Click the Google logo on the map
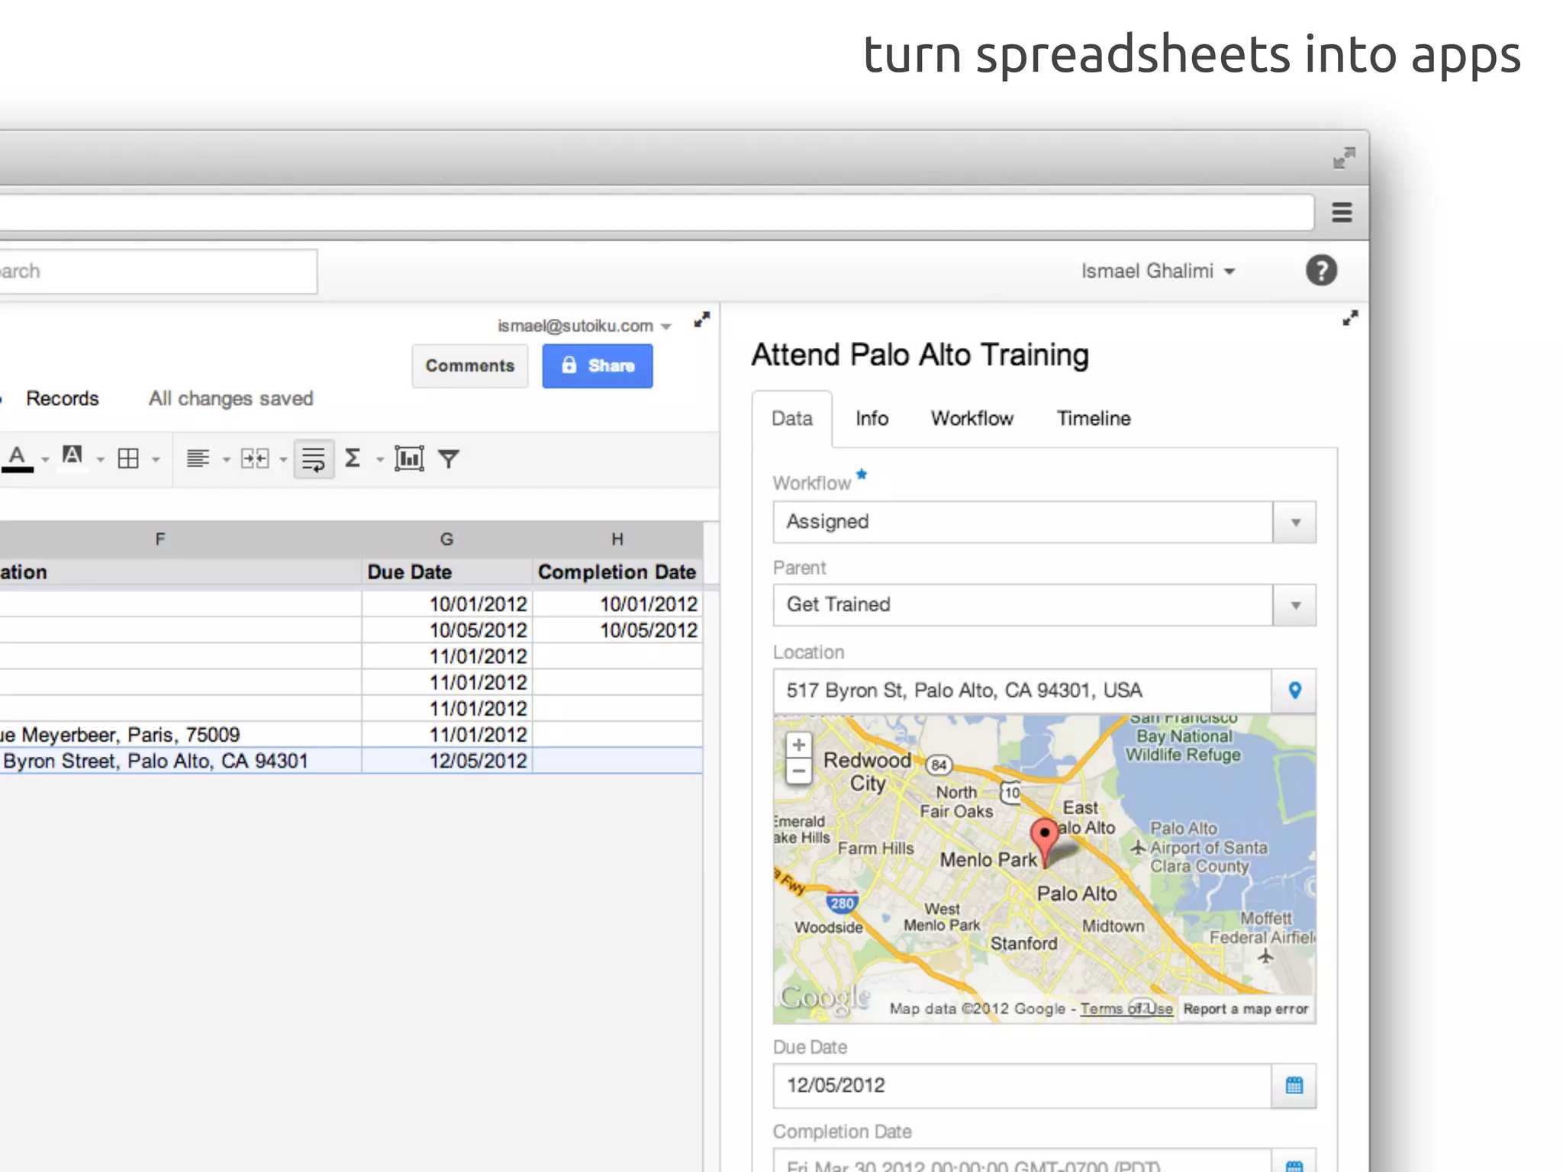This screenshot has height=1172, width=1563. 824,999
